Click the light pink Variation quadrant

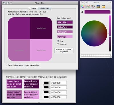(41, 50)
